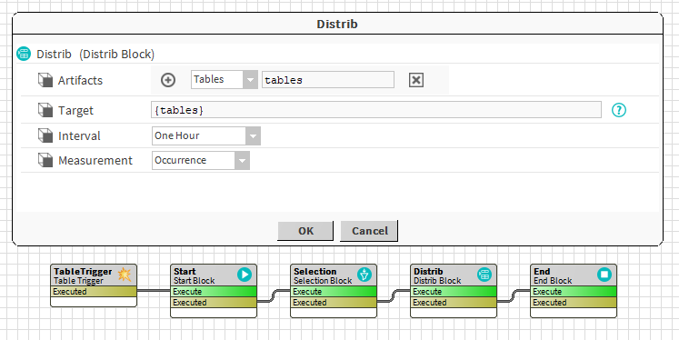679x340 pixels.
Task: Click Executed port on Selection block
Action: (334, 303)
